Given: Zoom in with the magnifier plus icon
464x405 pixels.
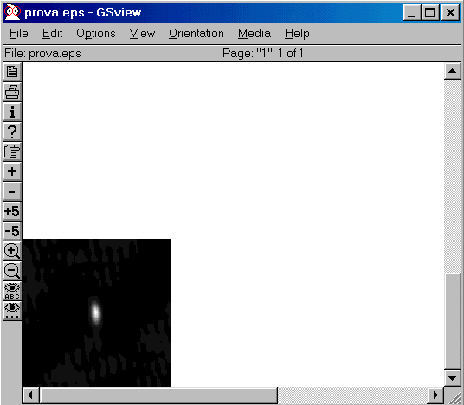Looking at the screenshot, I should [12, 251].
